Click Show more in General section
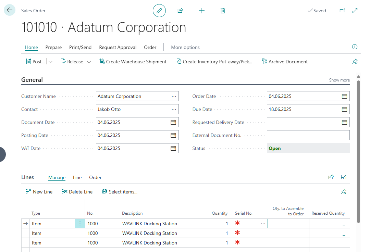This screenshot has height=252, width=370. (339, 80)
